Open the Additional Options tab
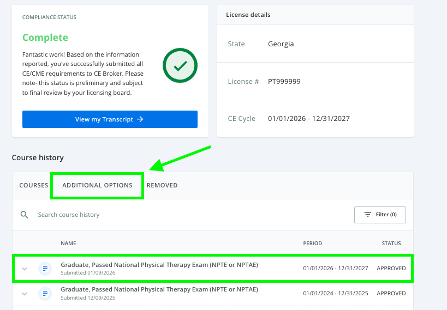This screenshot has width=447, height=310. point(97,185)
